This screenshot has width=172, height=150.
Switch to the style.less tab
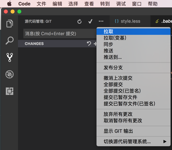[x=130, y=21]
